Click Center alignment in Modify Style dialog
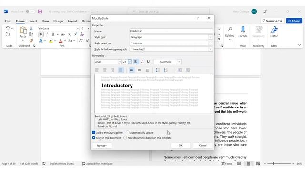Screen dimensions: 305x172 click(x=105, y=70)
